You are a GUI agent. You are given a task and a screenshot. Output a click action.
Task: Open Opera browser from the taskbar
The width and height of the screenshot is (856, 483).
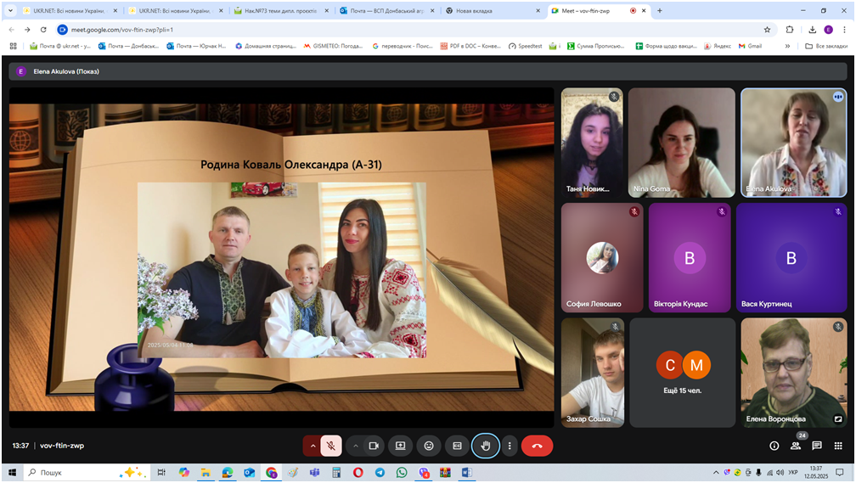click(x=358, y=473)
